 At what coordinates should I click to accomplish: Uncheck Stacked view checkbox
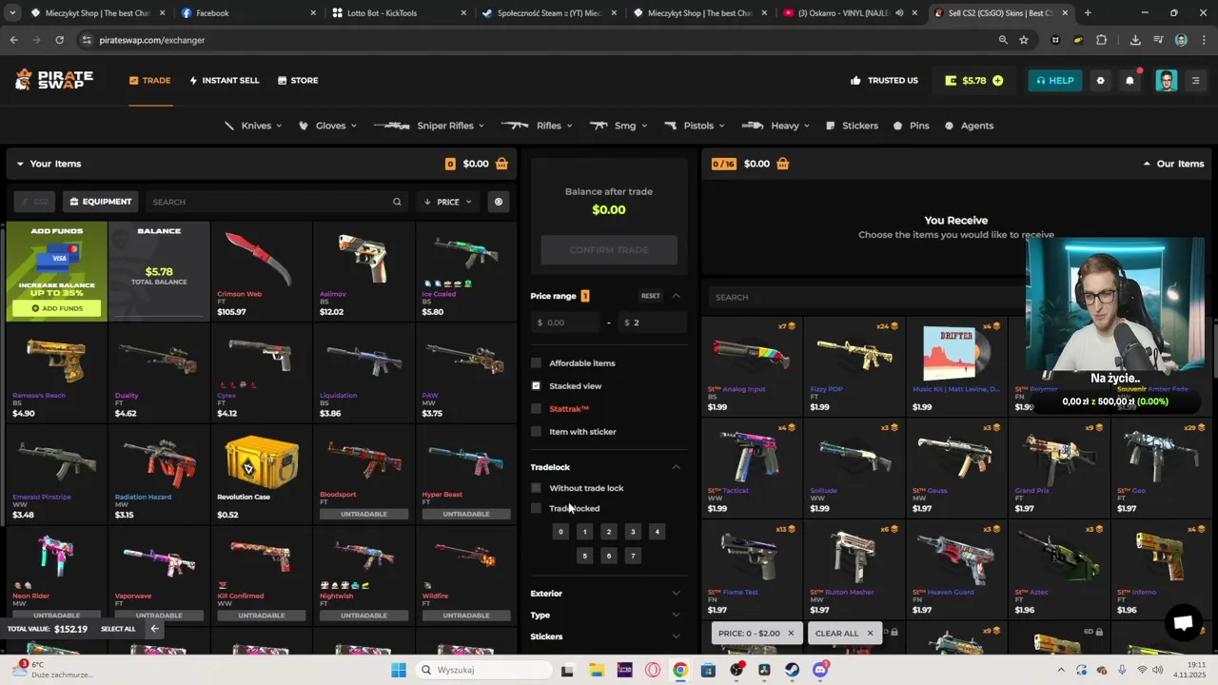[536, 386]
